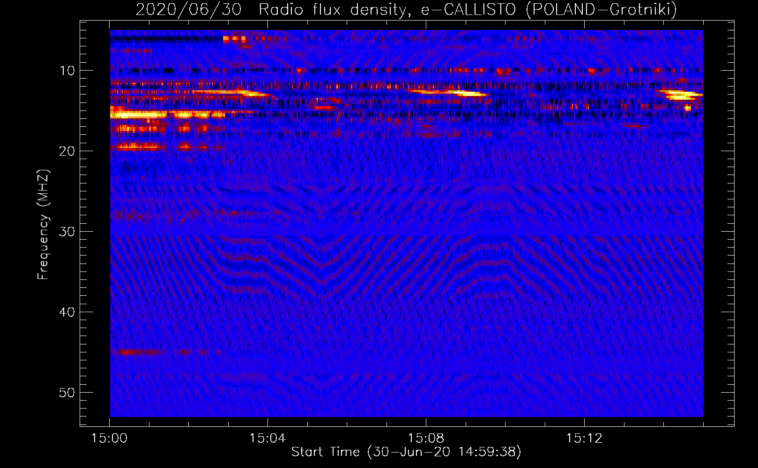This screenshot has width=758, height=468.
Task: Click the '40' frequency tick label
Action: click(x=67, y=312)
